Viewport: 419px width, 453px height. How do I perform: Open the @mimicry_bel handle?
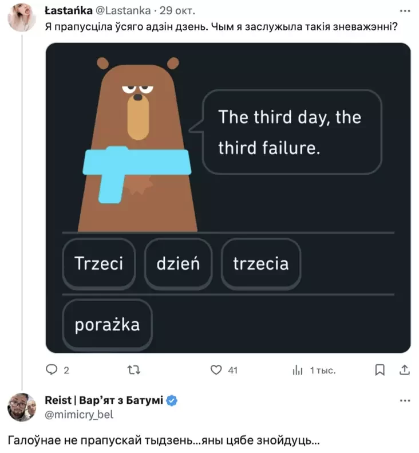[x=78, y=414]
